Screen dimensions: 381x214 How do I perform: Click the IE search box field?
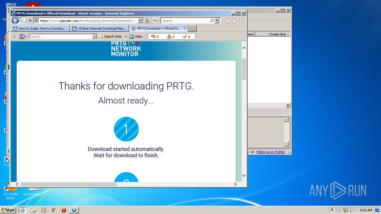click(x=185, y=21)
